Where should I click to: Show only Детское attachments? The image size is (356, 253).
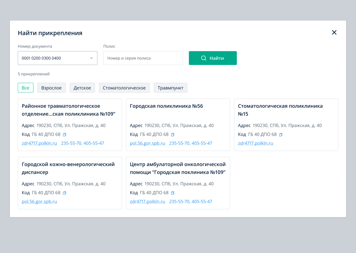click(82, 88)
